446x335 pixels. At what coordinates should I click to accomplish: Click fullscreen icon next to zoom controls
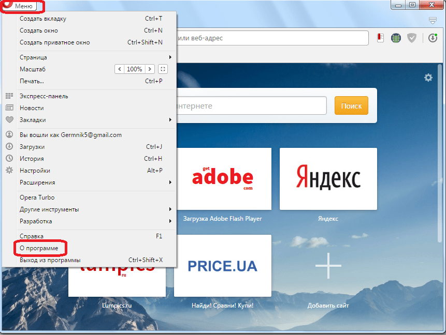pos(163,69)
